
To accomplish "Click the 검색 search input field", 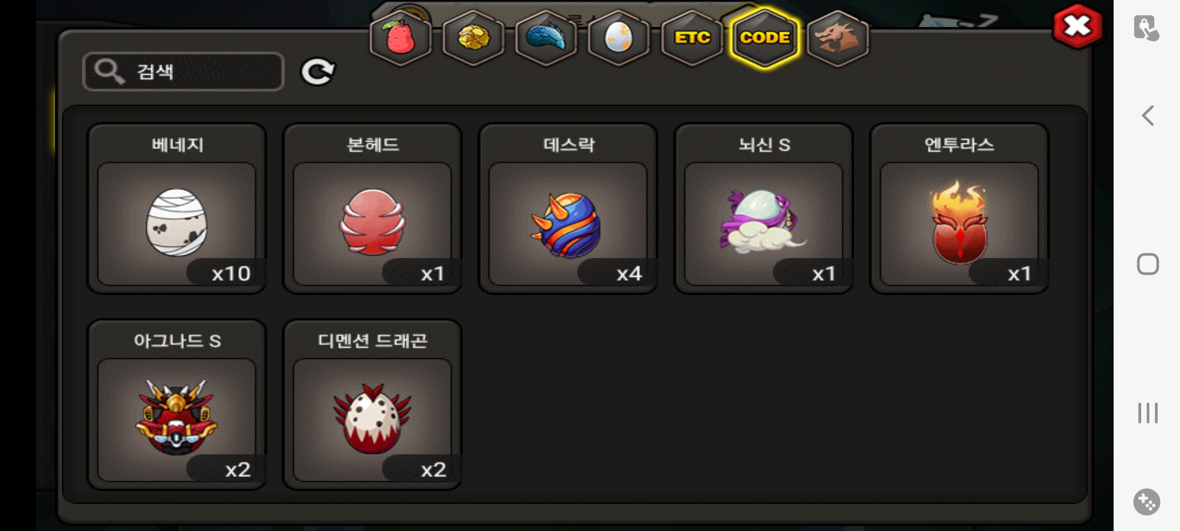I will [183, 72].
